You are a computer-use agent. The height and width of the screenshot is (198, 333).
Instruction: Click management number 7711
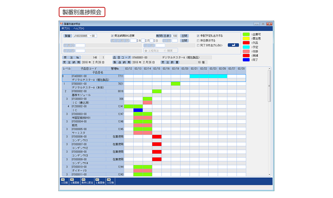[121, 76]
